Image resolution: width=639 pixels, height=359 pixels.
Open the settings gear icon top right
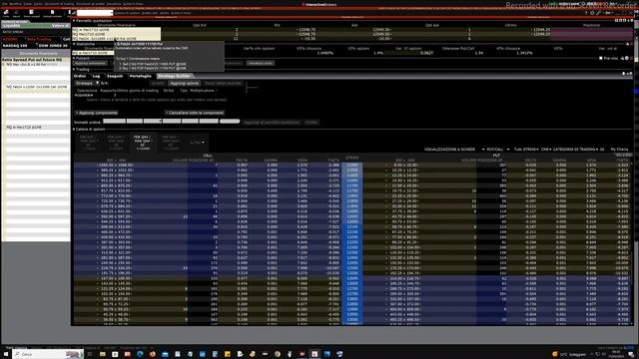pos(592,13)
